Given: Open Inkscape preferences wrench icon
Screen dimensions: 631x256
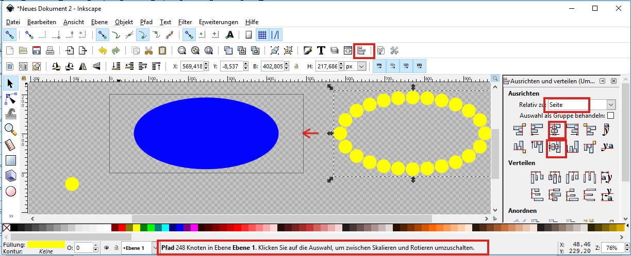Looking at the screenshot, I should pos(395,50).
